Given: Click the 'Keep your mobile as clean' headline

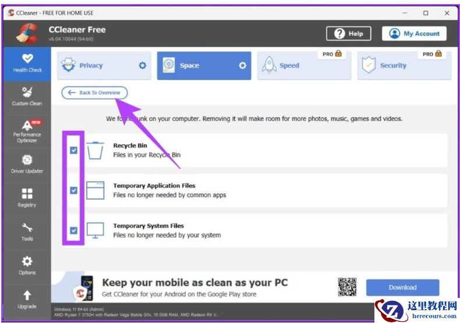Looking at the screenshot, I should [x=195, y=282].
